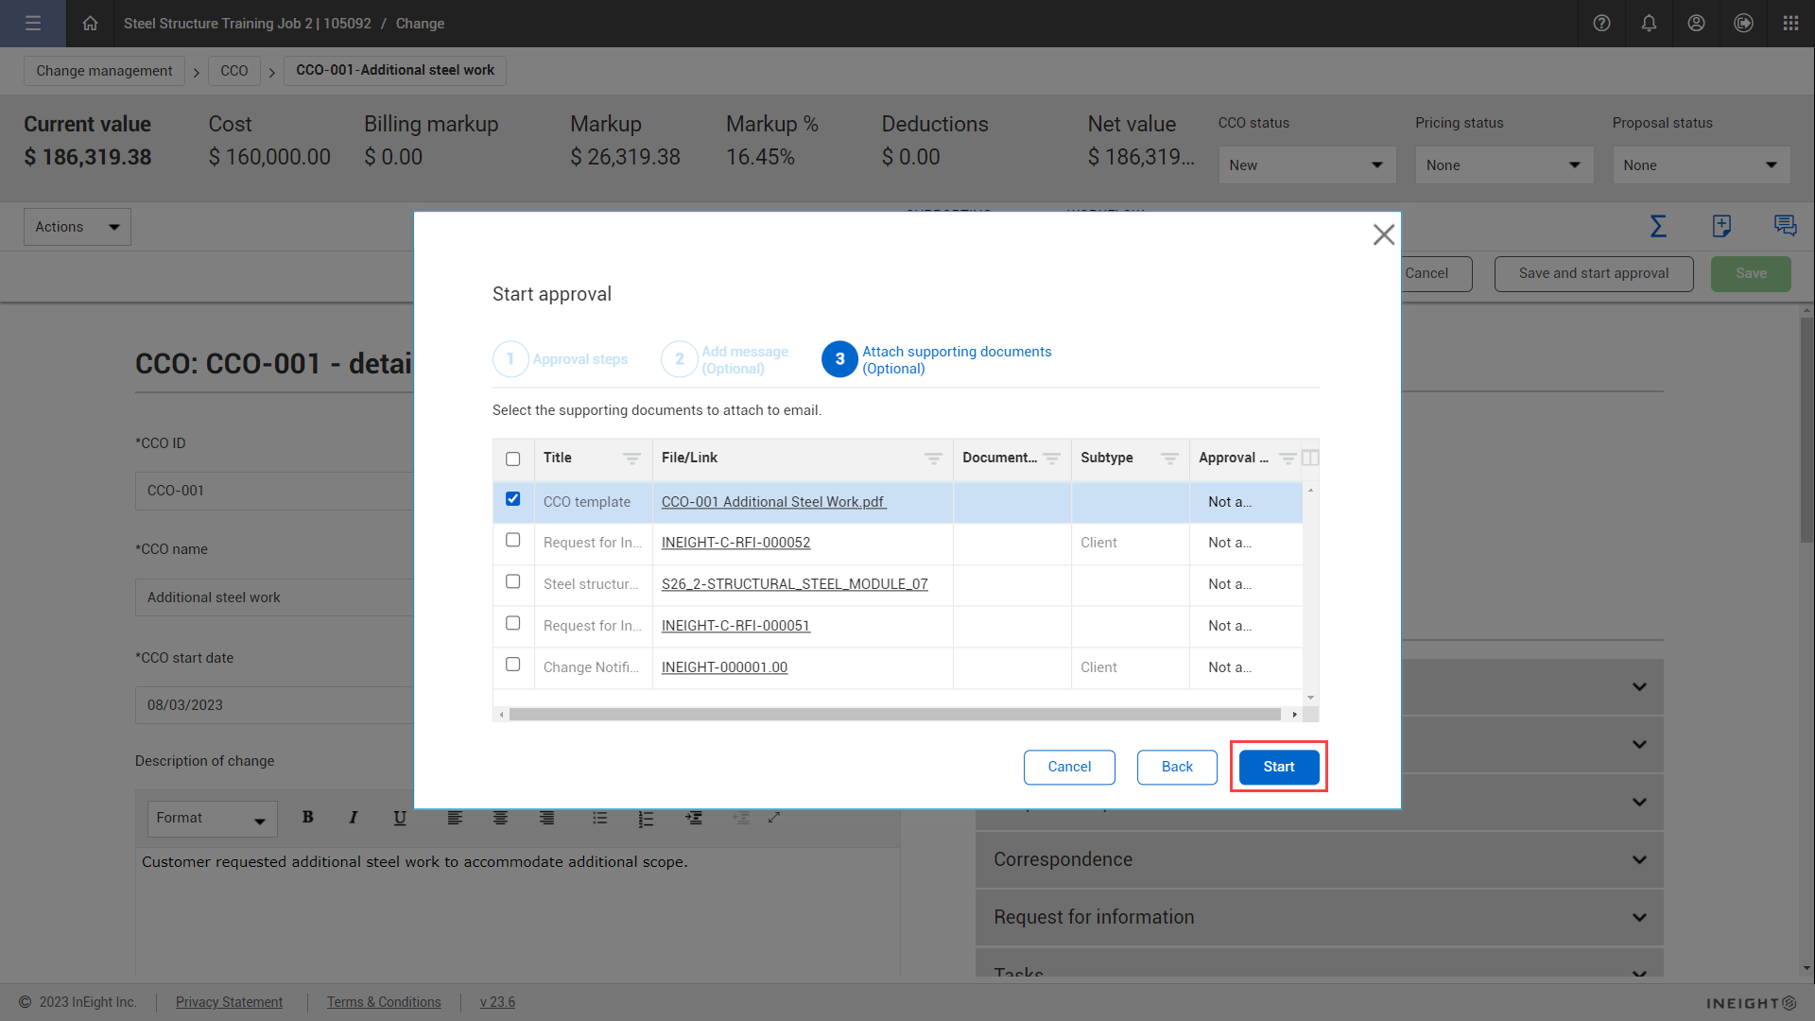This screenshot has height=1021, width=1815.
Task: Check the INEIGHT-C-RFI-000052 row checkbox
Action: pyautogui.click(x=512, y=541)
